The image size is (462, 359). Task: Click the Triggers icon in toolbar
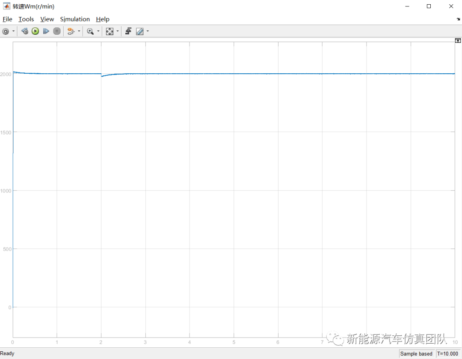(128, 31)
